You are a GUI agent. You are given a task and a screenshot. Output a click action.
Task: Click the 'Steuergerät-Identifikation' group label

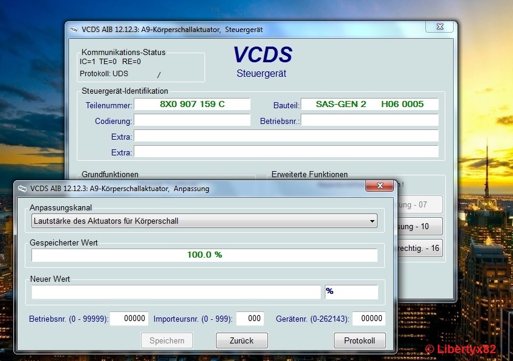125,91
